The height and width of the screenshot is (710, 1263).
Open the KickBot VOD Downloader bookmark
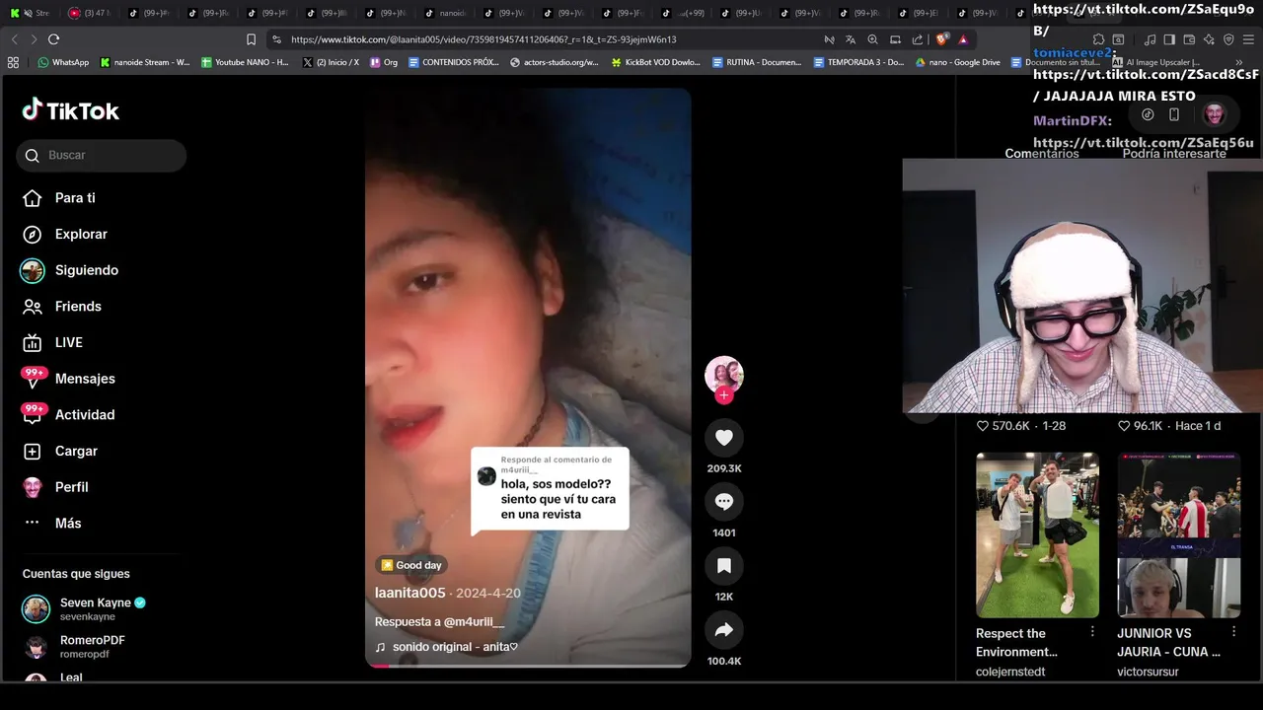[656, 62]
